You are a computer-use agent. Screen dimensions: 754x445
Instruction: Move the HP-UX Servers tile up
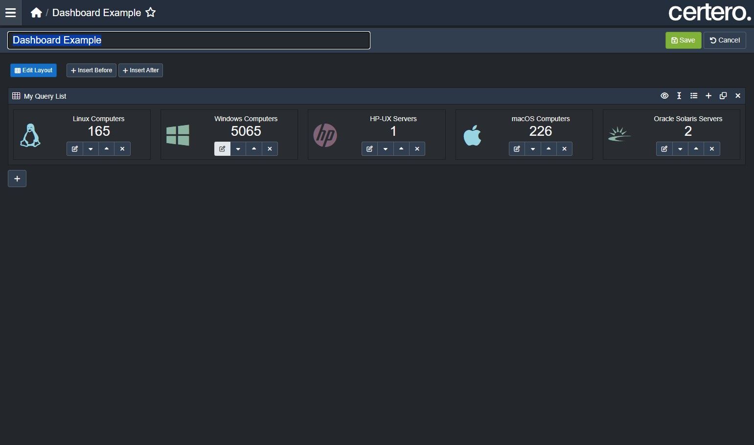pos(401,149)
